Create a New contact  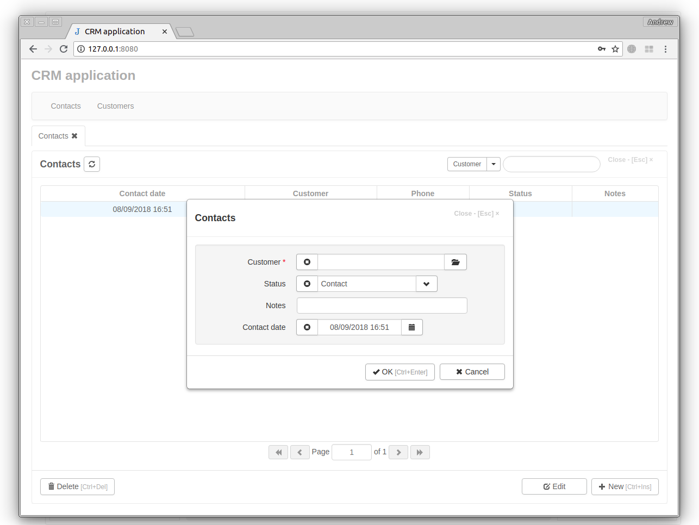click(x=625, y=486)
